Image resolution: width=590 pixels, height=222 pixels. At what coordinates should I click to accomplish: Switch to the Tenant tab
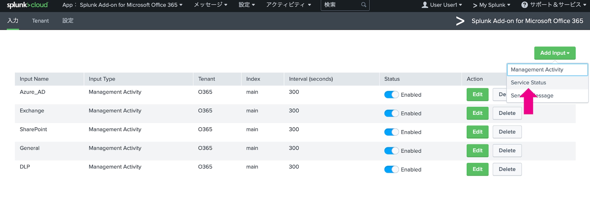click(40, 21)
